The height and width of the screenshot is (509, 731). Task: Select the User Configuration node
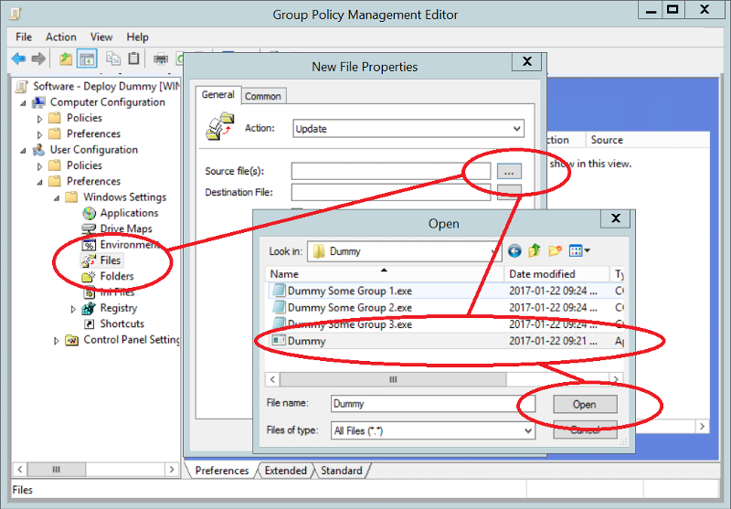[94, 150]
